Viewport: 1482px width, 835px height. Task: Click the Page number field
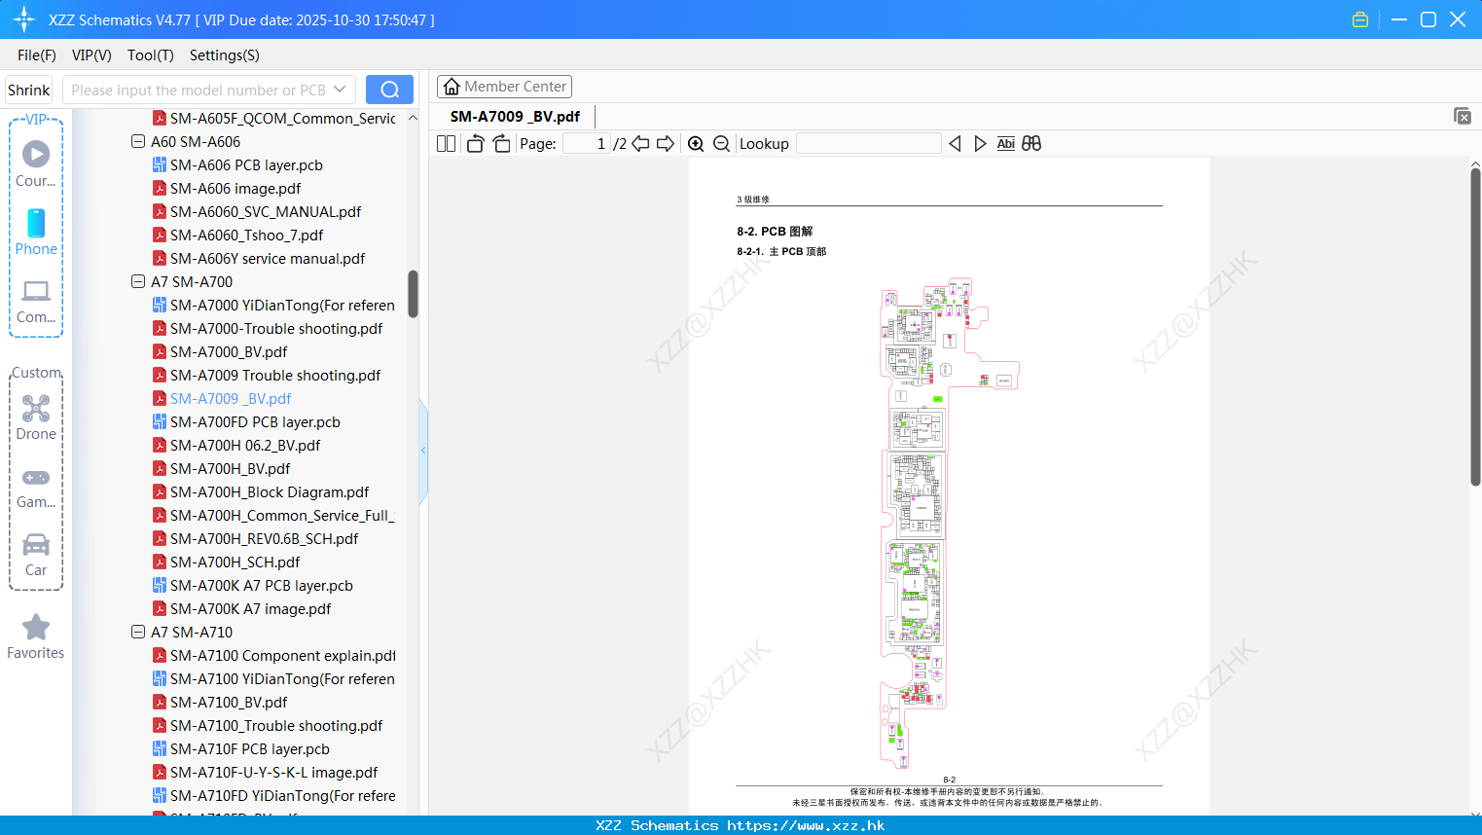(x=586, y=143)
